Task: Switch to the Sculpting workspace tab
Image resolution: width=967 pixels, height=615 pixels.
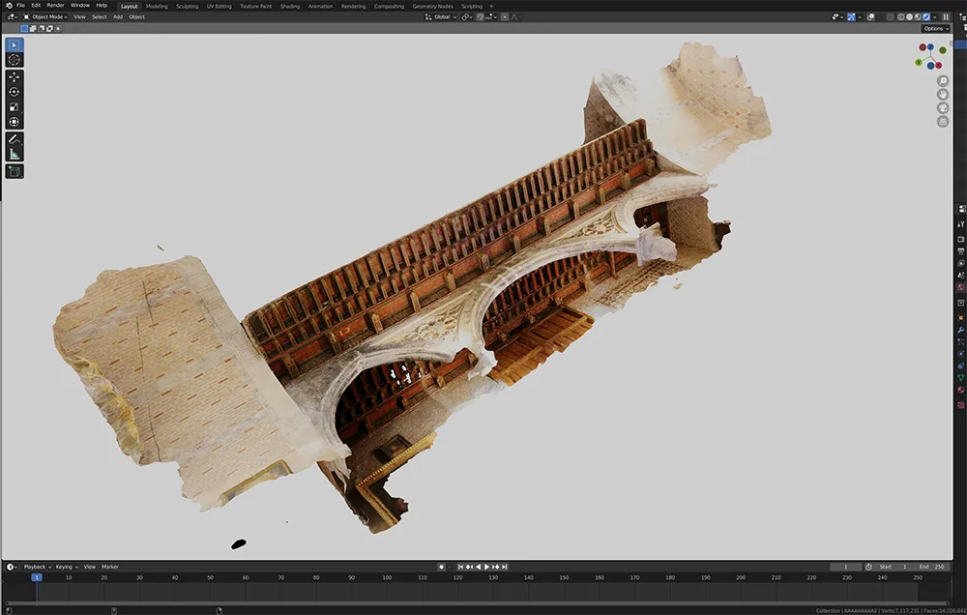Action: point(187,6)
